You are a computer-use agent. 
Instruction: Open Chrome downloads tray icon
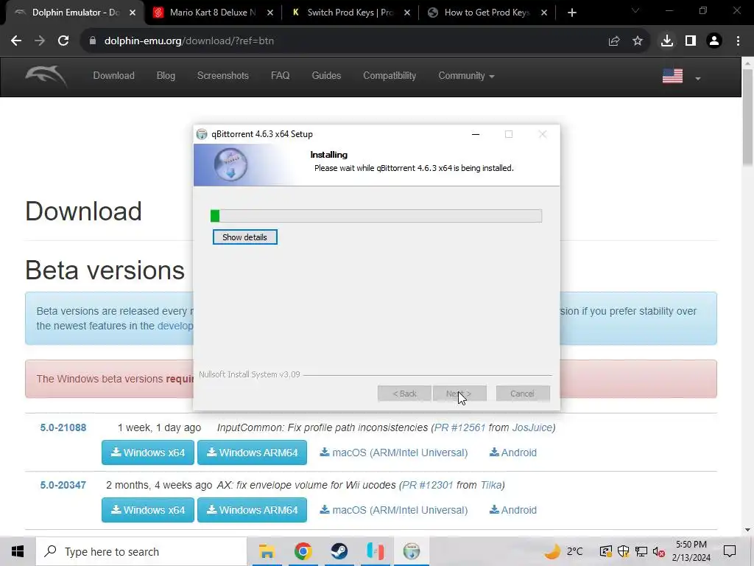click(x=667, y=41)
